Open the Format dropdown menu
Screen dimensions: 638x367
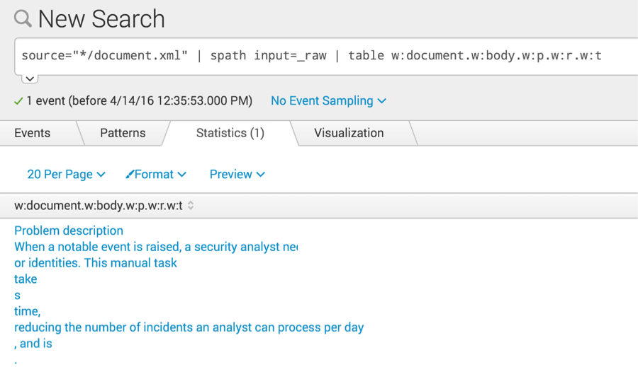pyautogui.click(x=156, y=174)
